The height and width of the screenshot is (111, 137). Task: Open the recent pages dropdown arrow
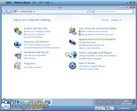[x=12, y=12]
